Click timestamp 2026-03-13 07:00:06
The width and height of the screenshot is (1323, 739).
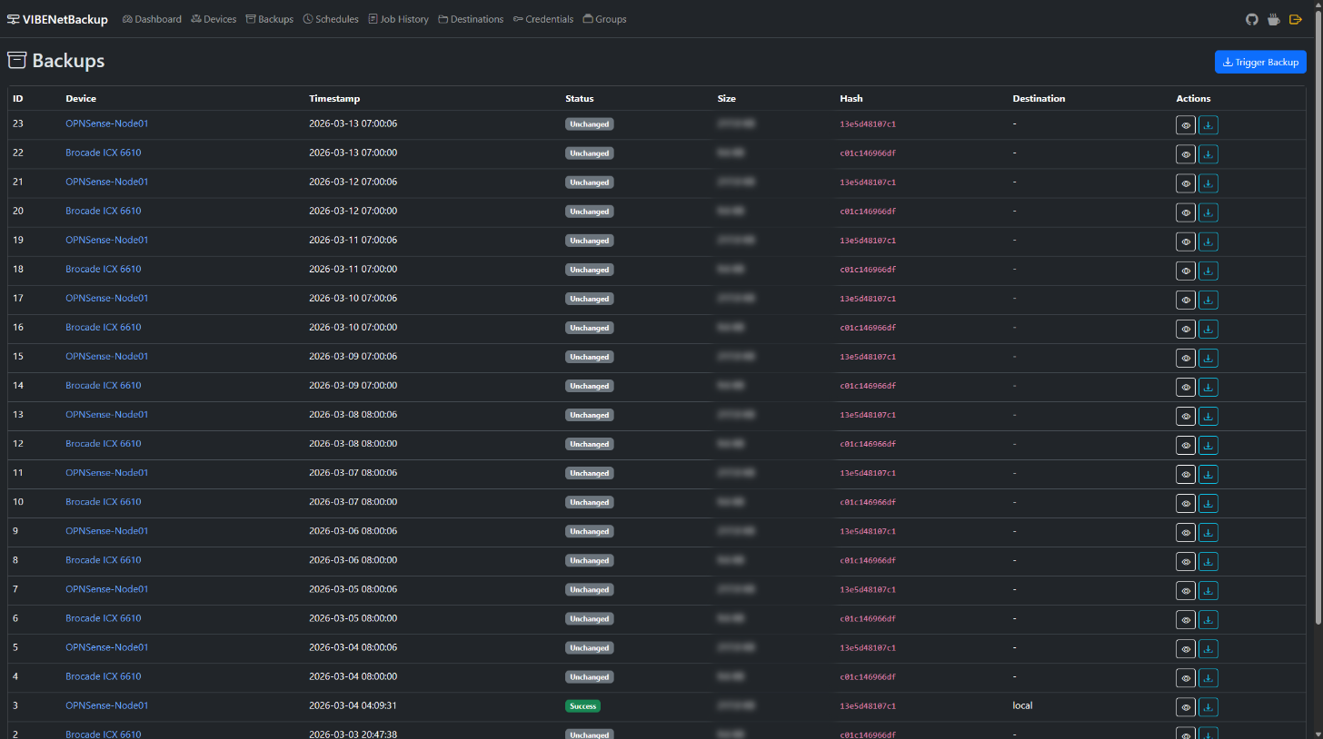point(353,123)
